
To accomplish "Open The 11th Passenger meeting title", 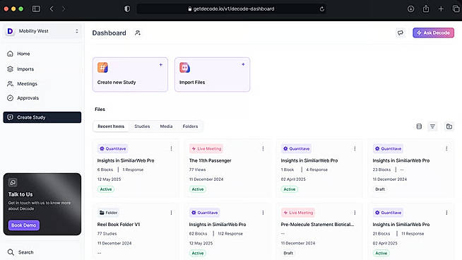I will click(x=210, y=160).
